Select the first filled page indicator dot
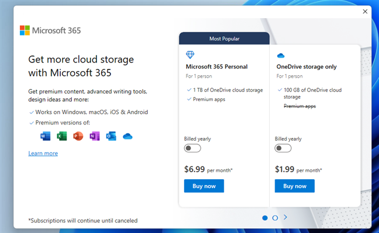The height and width of the screenshot is (233, 379). 265,218
